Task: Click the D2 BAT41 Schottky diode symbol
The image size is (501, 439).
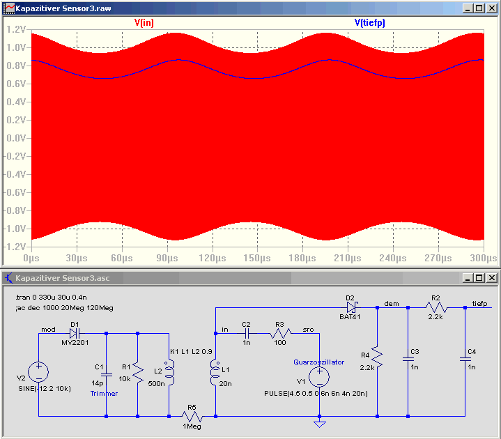Action: coord(352,308)
